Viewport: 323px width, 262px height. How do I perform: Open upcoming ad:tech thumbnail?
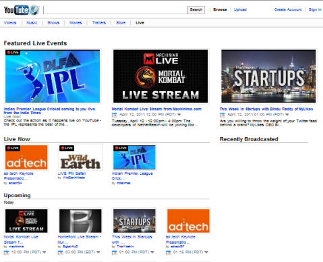[188, 221]
